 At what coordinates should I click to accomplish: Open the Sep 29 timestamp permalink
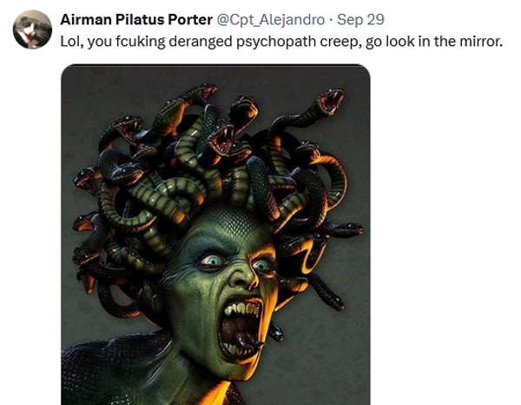(360, 20)
